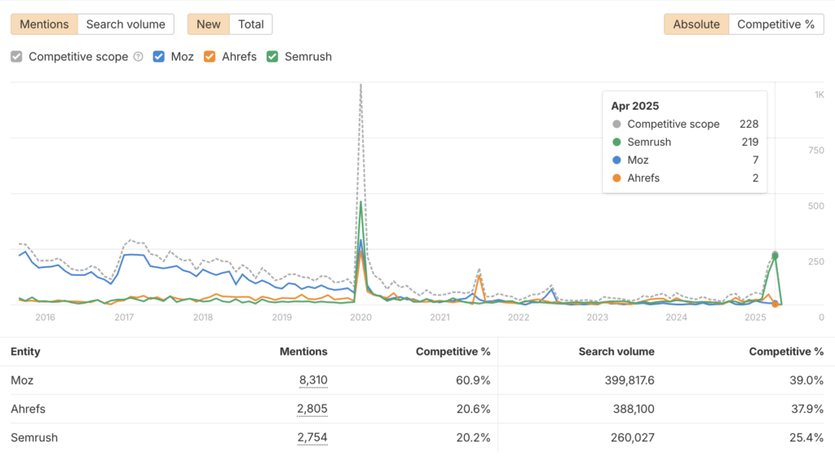Click the 37.9% competitive value
Viewport: 835px width, 460px height.
point(806,409)
